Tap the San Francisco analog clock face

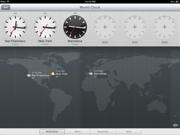pos(15,27)
